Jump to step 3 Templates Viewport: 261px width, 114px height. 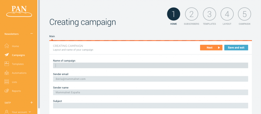pyautogui.click(x=209, y=14)
